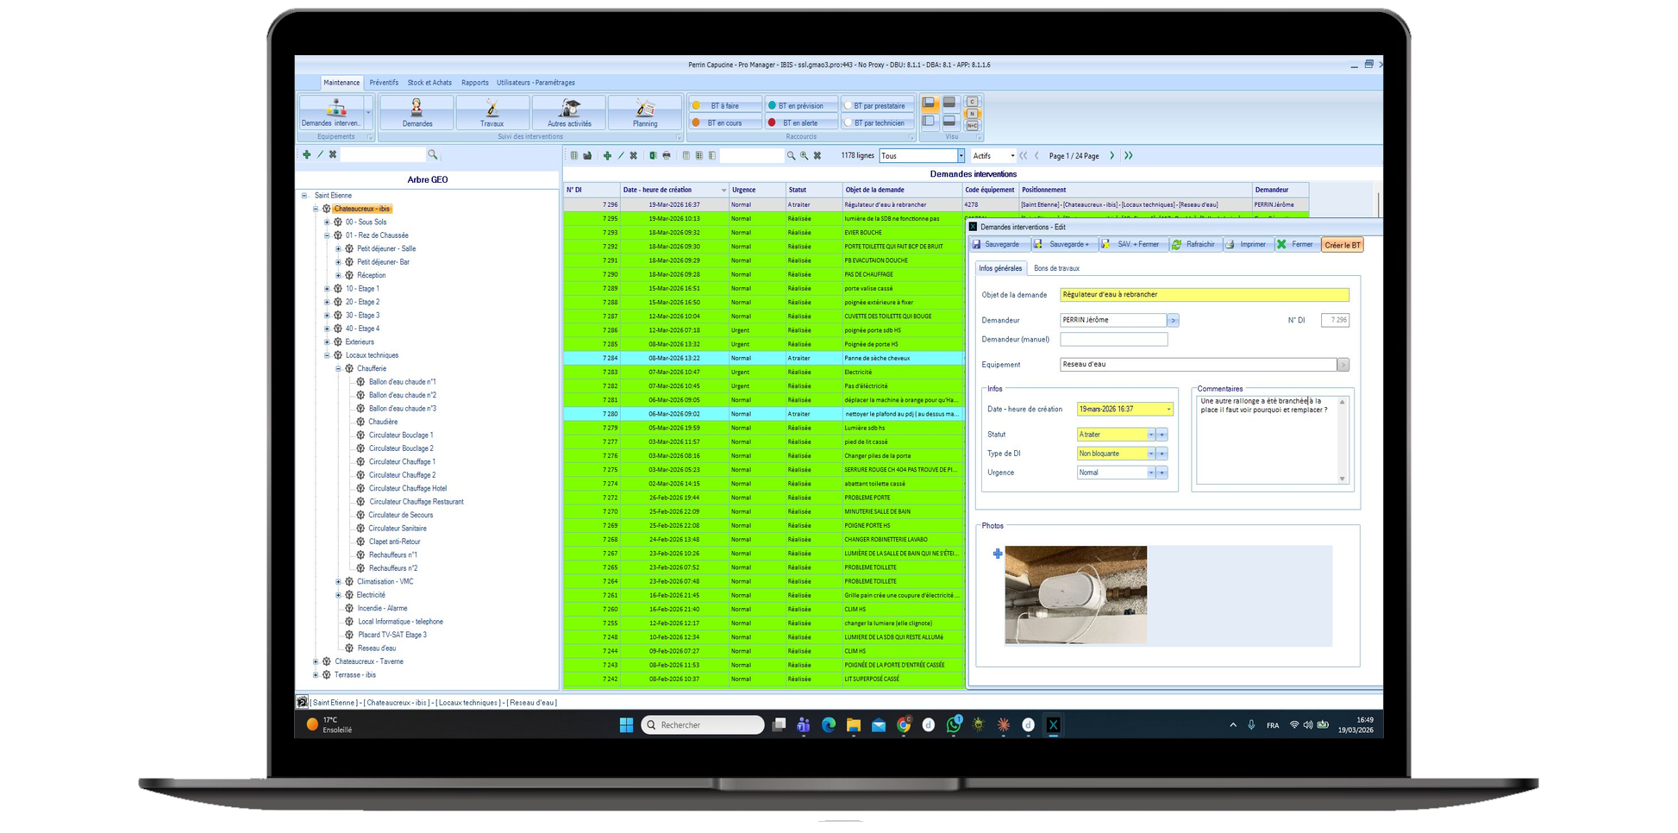The height and width of the screenshot is (833, 1678).
Task: Click the Planning icon in ribbon
Action: click(644, 112)
